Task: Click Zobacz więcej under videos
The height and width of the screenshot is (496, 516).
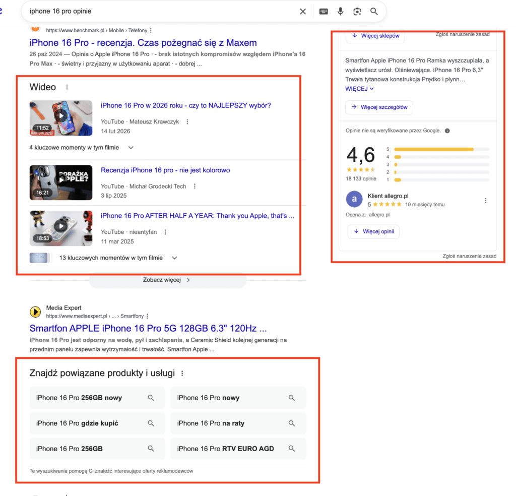Action: [x=167, y=280]
